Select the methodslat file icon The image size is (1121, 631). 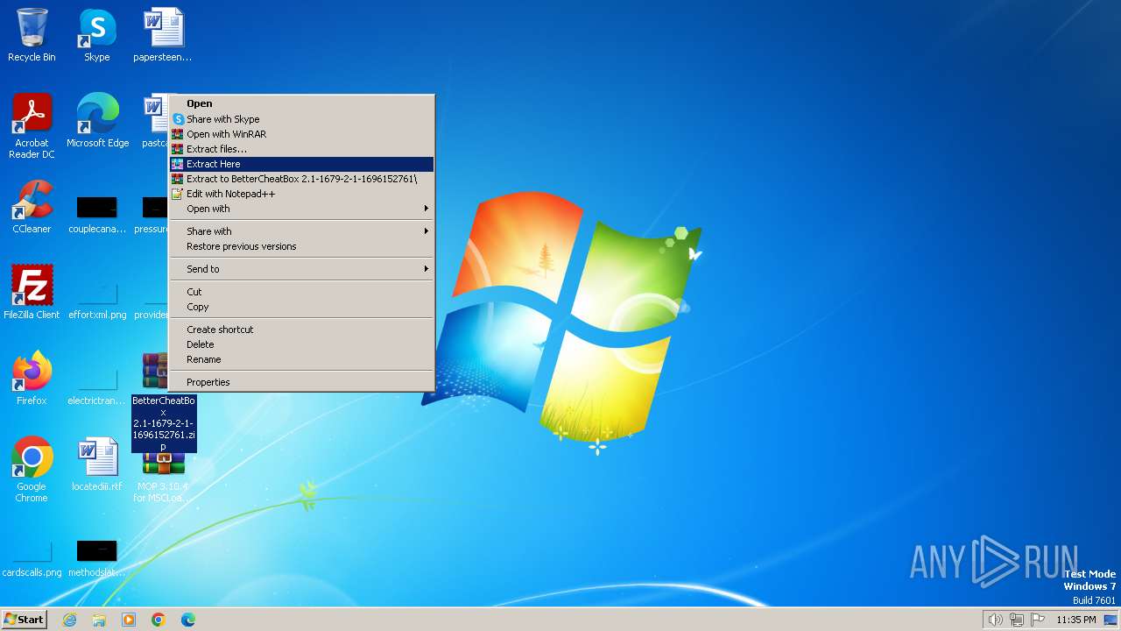[97, 559]
